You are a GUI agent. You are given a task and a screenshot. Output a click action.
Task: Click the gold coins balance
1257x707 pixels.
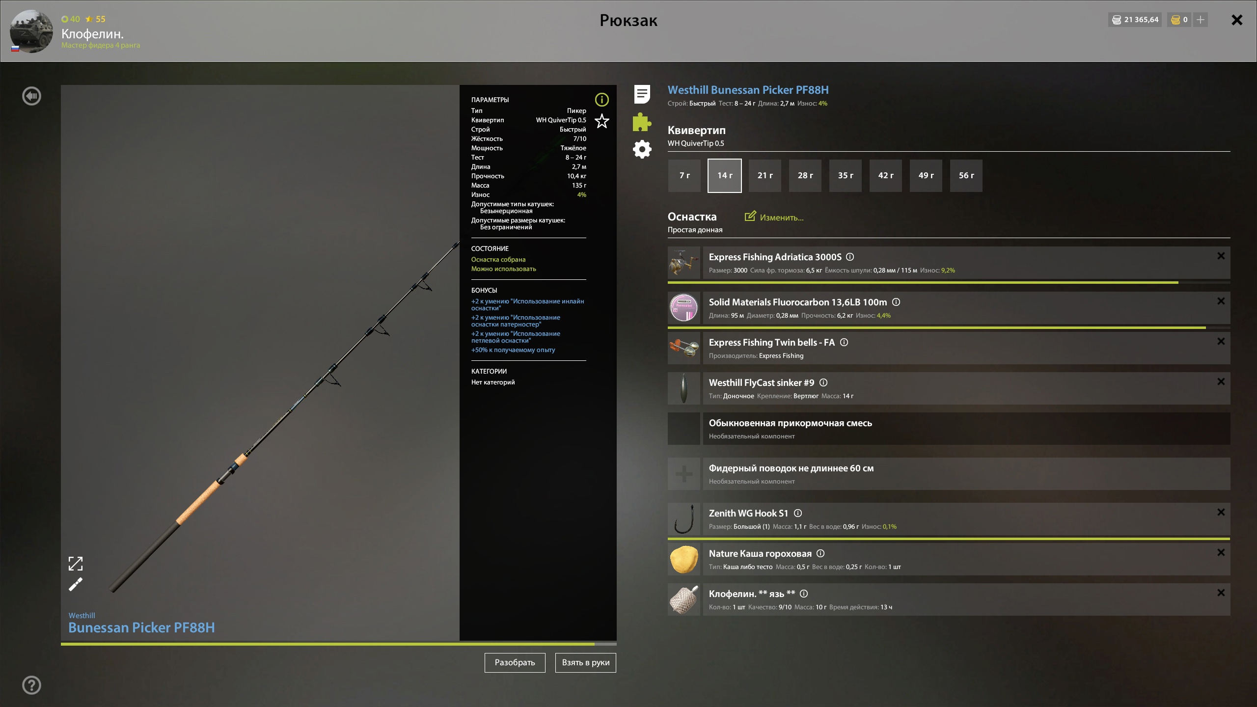coord(1178,20)
